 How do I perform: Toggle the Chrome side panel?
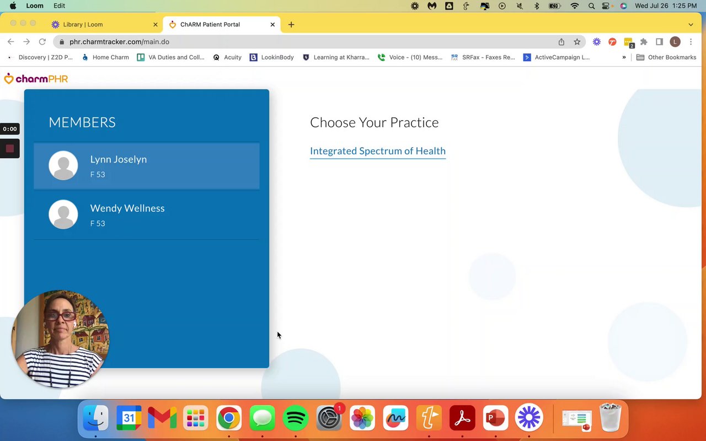[x=659, y=42]
